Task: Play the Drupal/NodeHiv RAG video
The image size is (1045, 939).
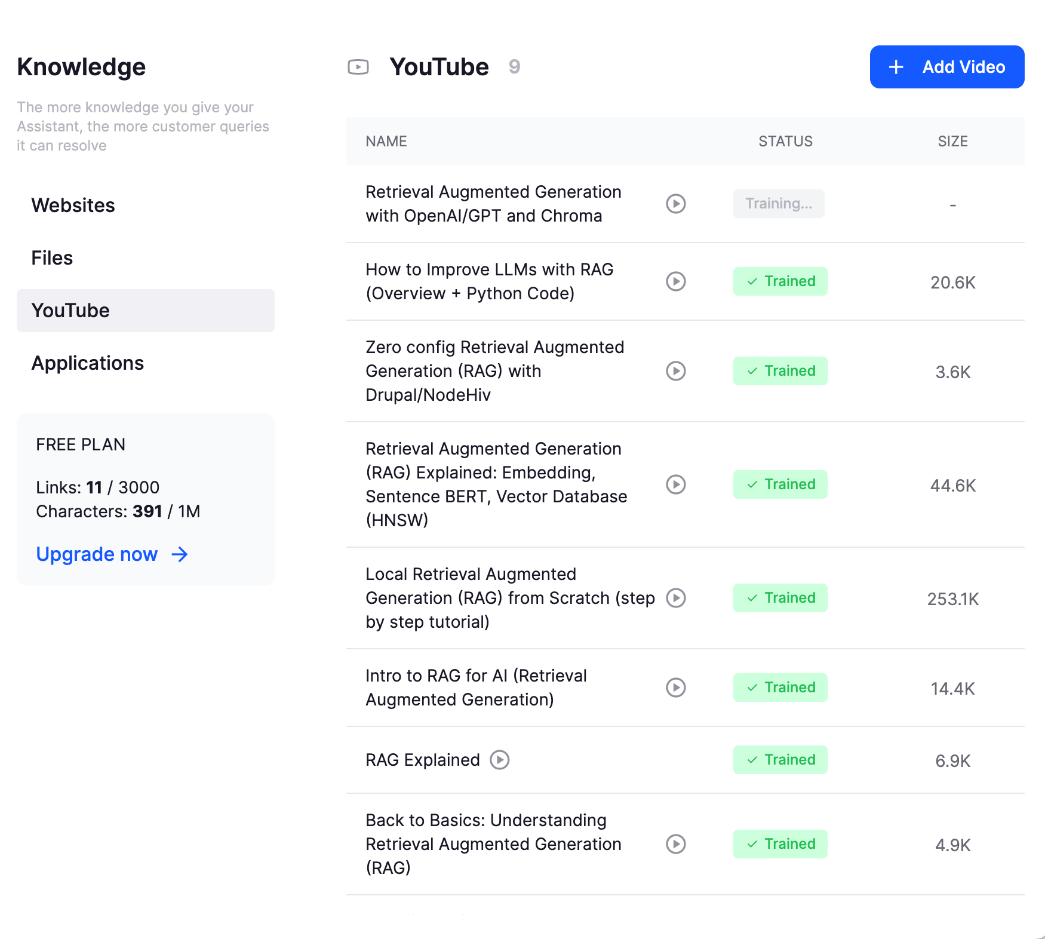Action: click(676, 371)
